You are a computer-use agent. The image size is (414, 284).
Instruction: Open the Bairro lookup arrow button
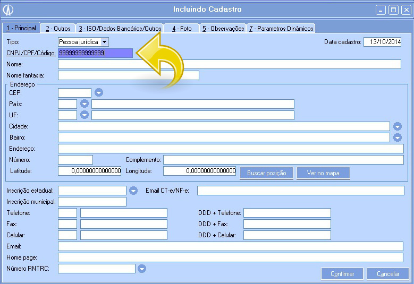click(x=398, y=137)
